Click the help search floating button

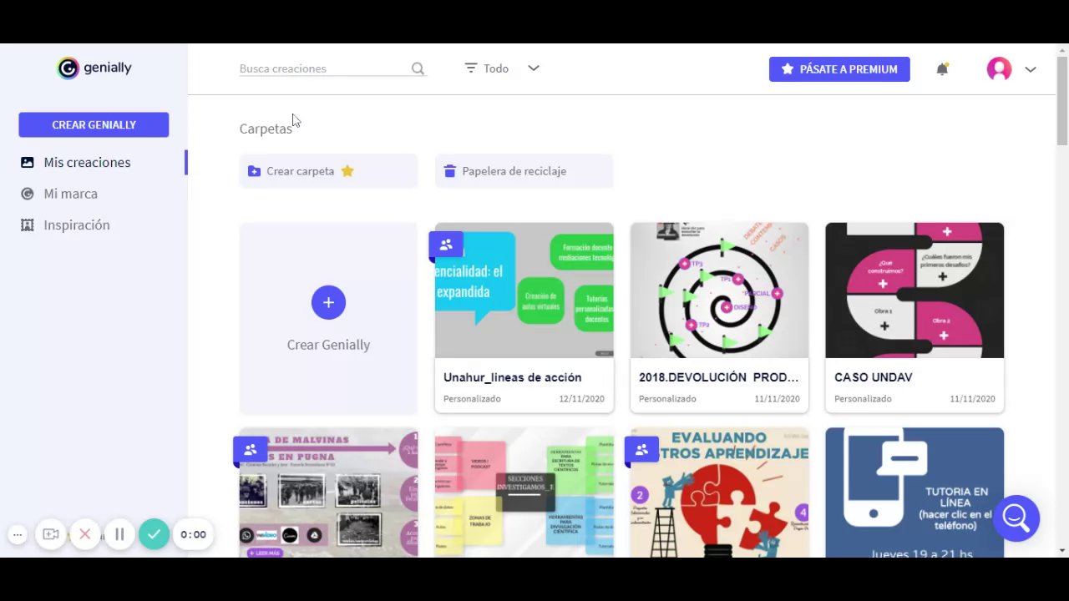(1016, 518)
